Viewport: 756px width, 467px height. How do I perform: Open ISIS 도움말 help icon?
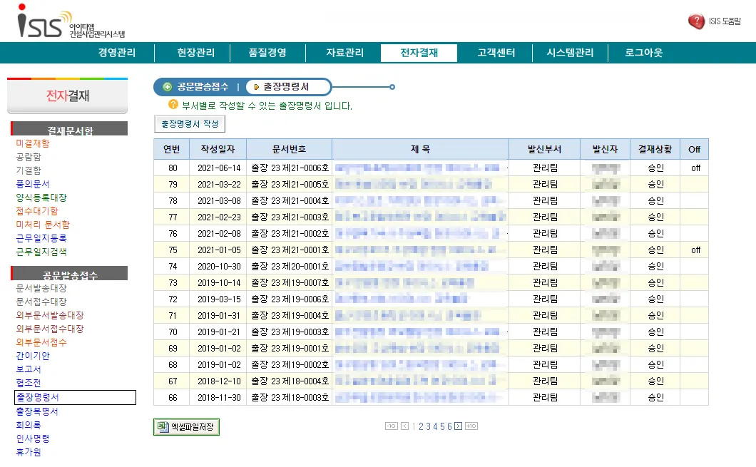696,21
